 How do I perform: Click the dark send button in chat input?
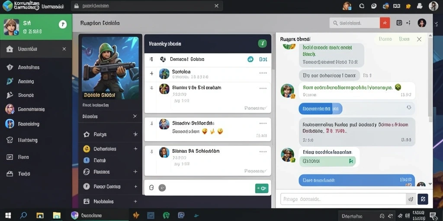(423, 199)
